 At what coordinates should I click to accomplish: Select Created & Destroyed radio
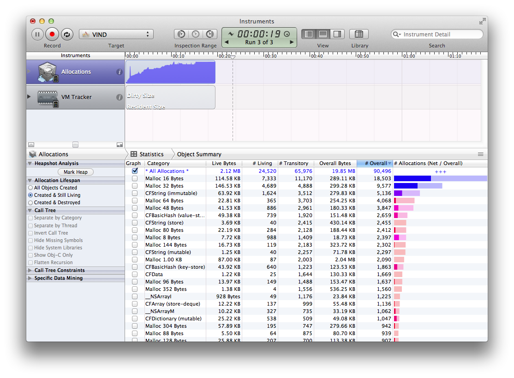point(30,202)
